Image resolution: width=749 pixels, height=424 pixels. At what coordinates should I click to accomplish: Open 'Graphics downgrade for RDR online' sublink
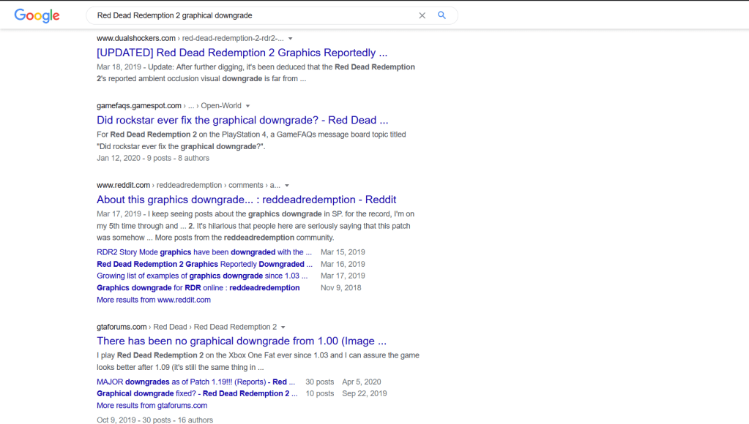[198, 288]
